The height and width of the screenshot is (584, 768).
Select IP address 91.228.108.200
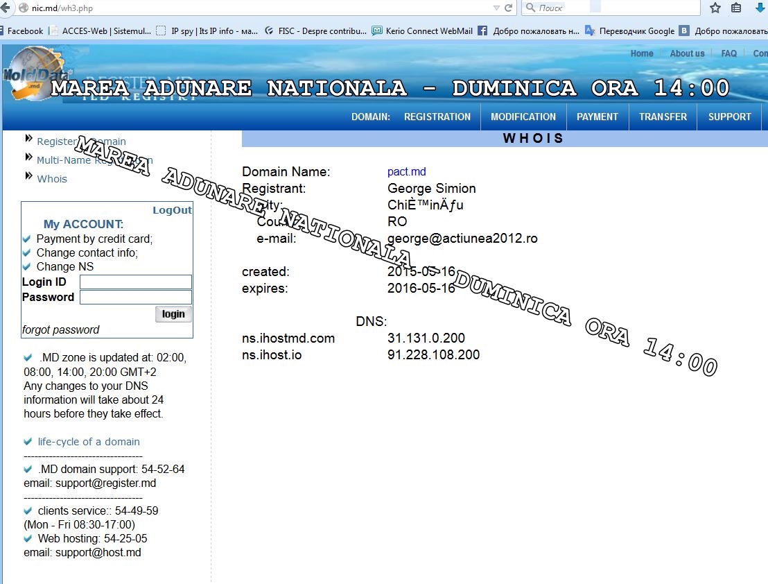[433, 354]
